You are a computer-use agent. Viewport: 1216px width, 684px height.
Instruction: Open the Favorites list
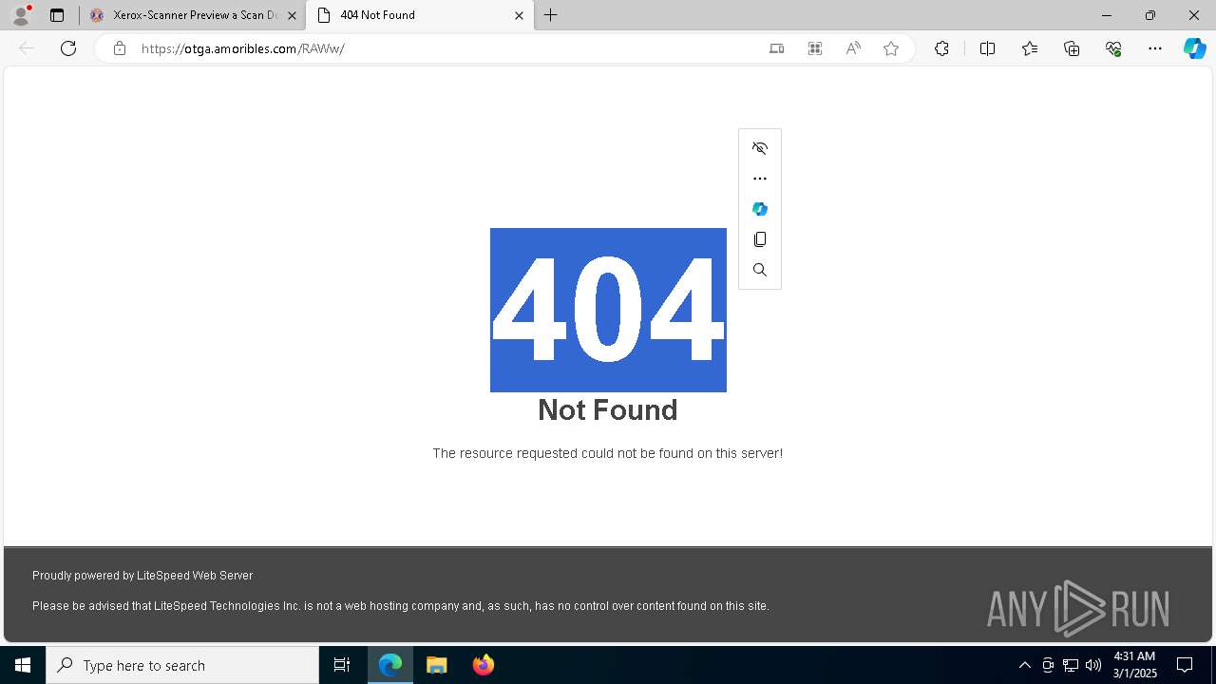[1030, 48]
